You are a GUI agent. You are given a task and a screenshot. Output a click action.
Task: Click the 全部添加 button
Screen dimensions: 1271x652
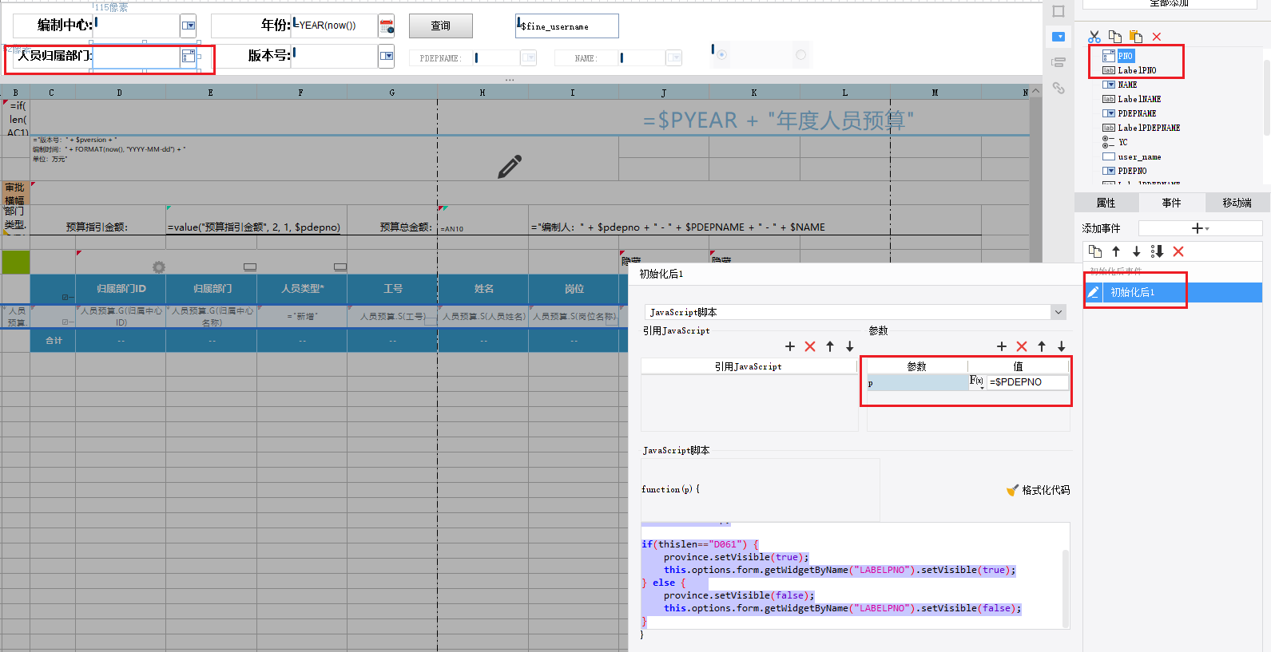tap(1170, 3)
